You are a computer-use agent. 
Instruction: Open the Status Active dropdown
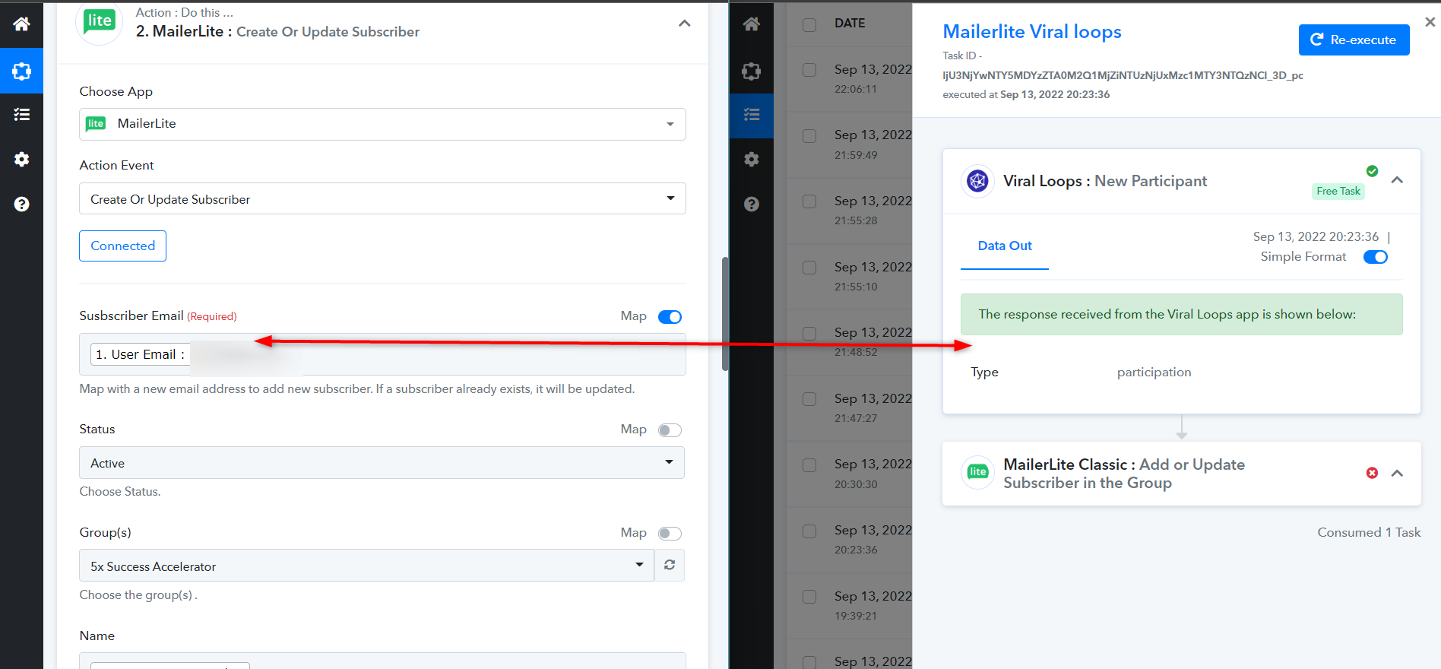[x=382, y=462]
